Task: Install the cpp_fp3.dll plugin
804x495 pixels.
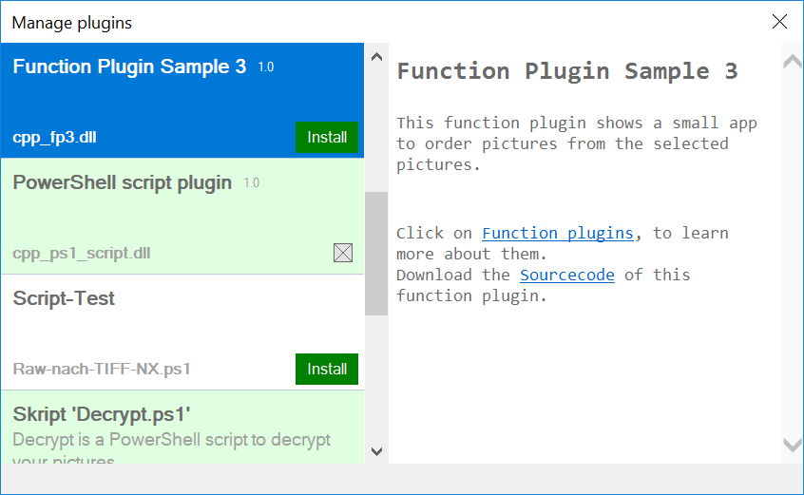Action: [327, 137]
